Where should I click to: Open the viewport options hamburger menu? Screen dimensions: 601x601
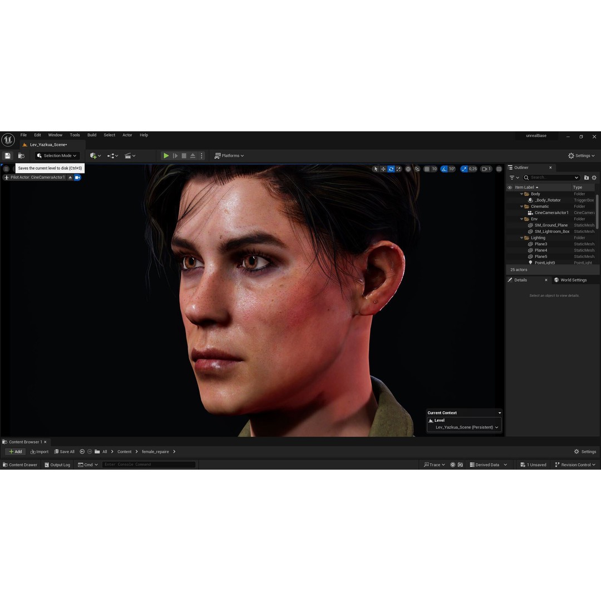[6, 169]
